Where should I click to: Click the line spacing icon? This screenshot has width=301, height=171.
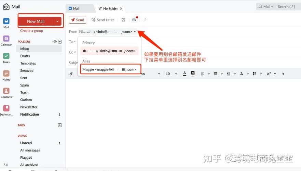255,74
